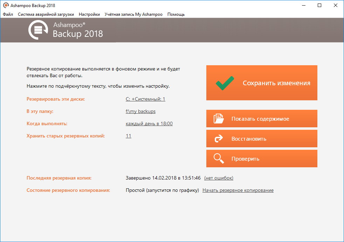Click the magnifying glass verify icon

click(x=219, y=159)
